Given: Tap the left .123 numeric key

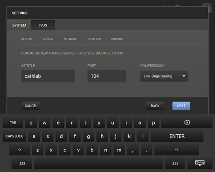Looking at the screenshot, I should (22, 163).
